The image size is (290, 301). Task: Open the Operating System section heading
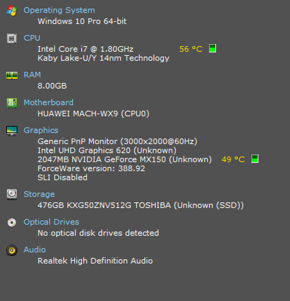point(59,10)
